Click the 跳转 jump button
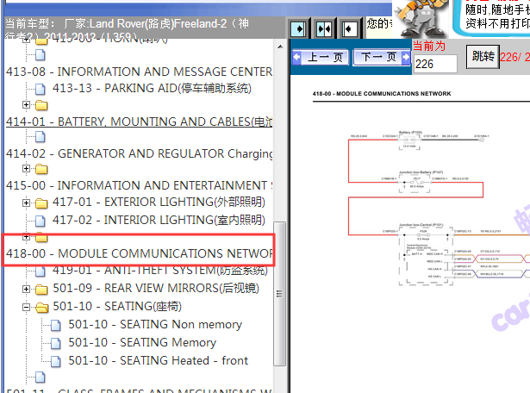Screen dimensions: 530x393 [483, 56]
